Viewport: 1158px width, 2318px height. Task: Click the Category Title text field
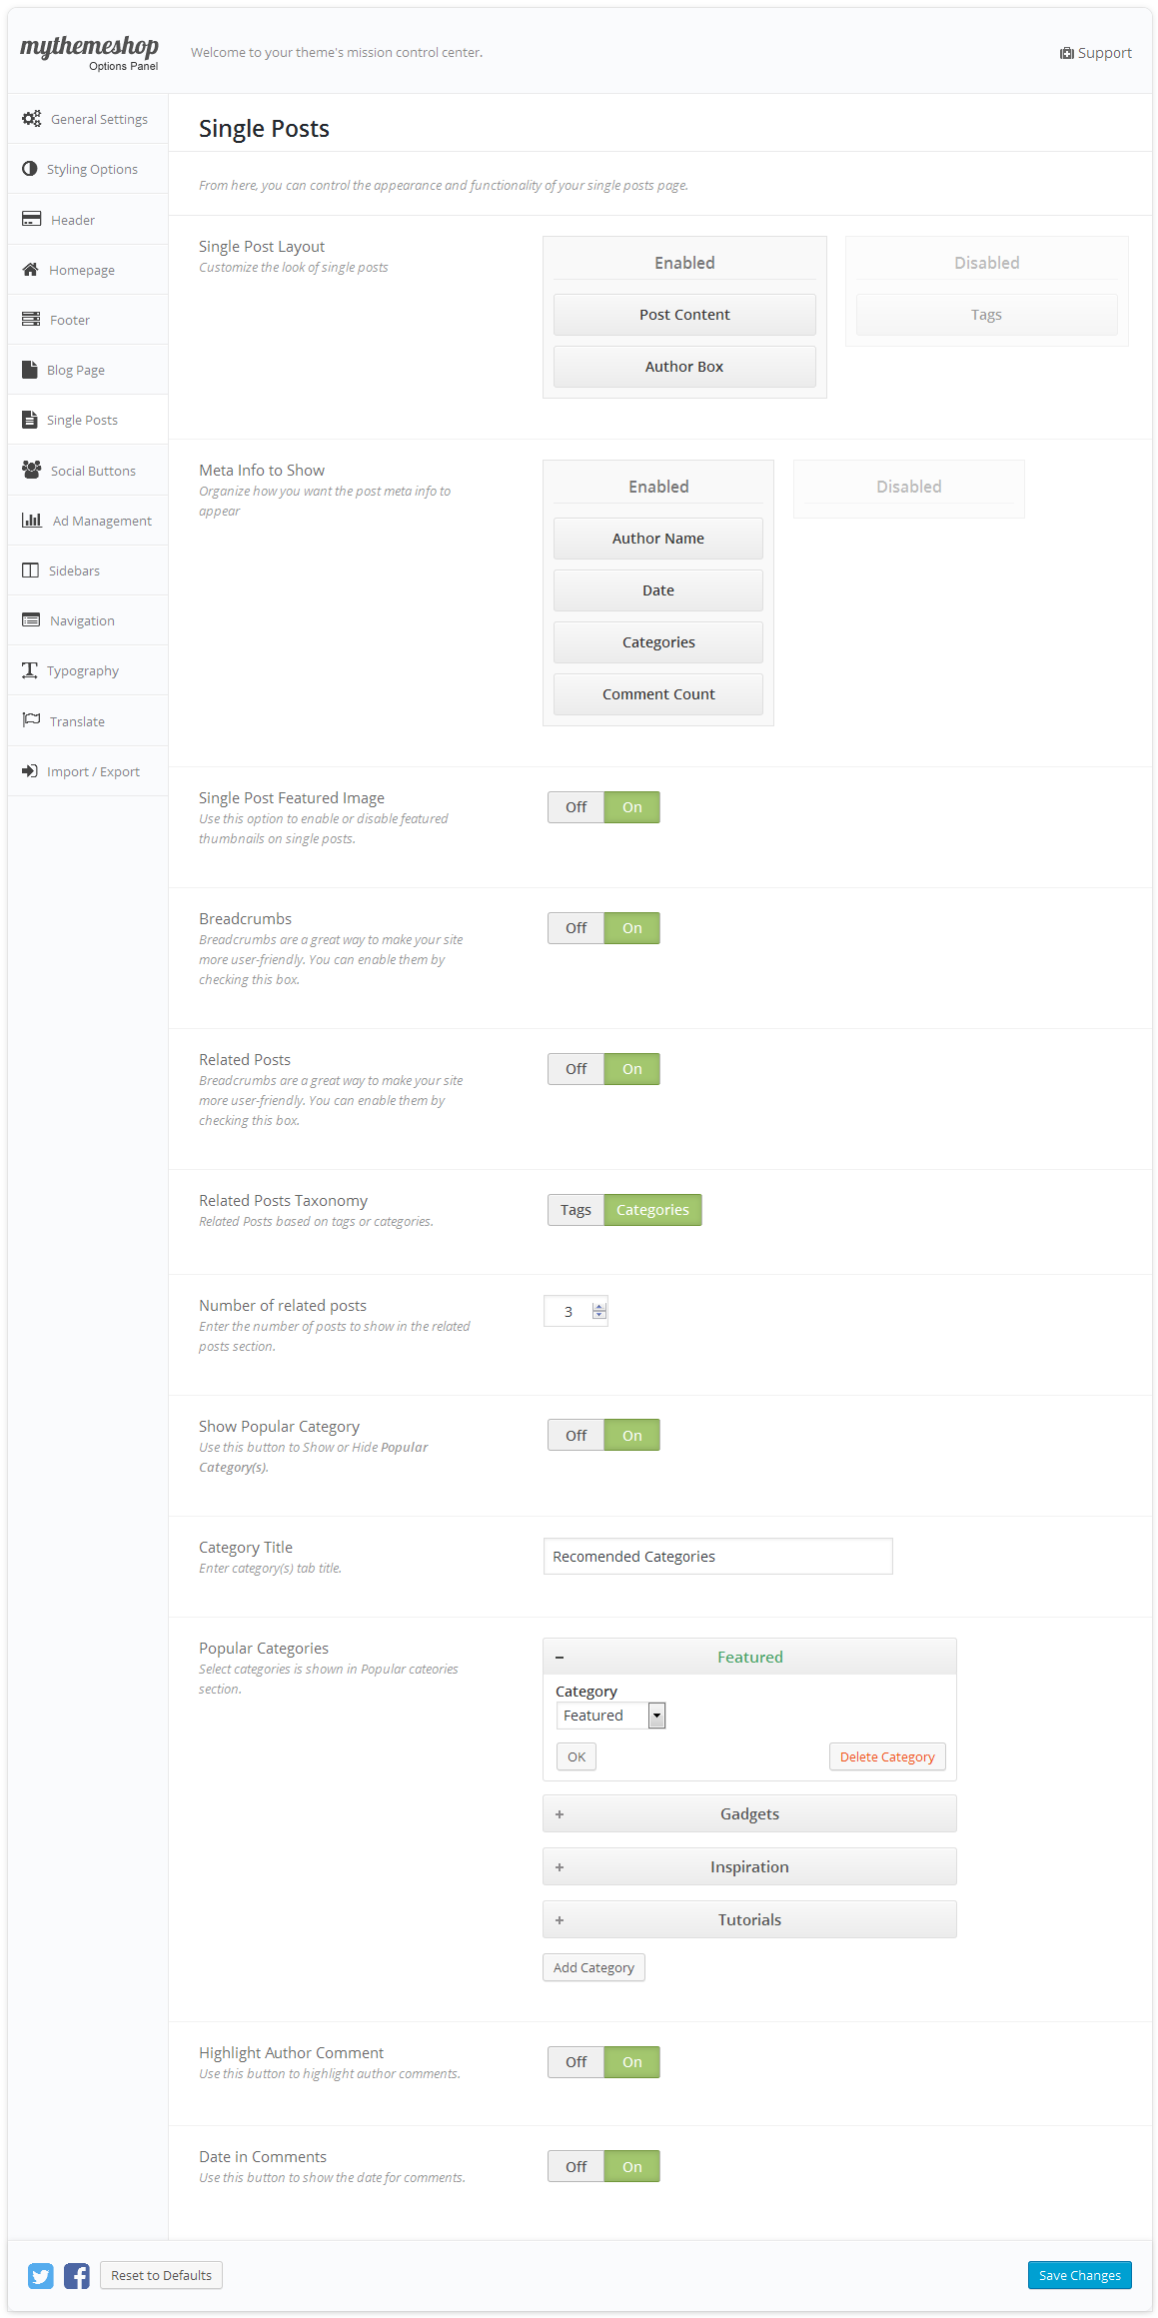717,1556
